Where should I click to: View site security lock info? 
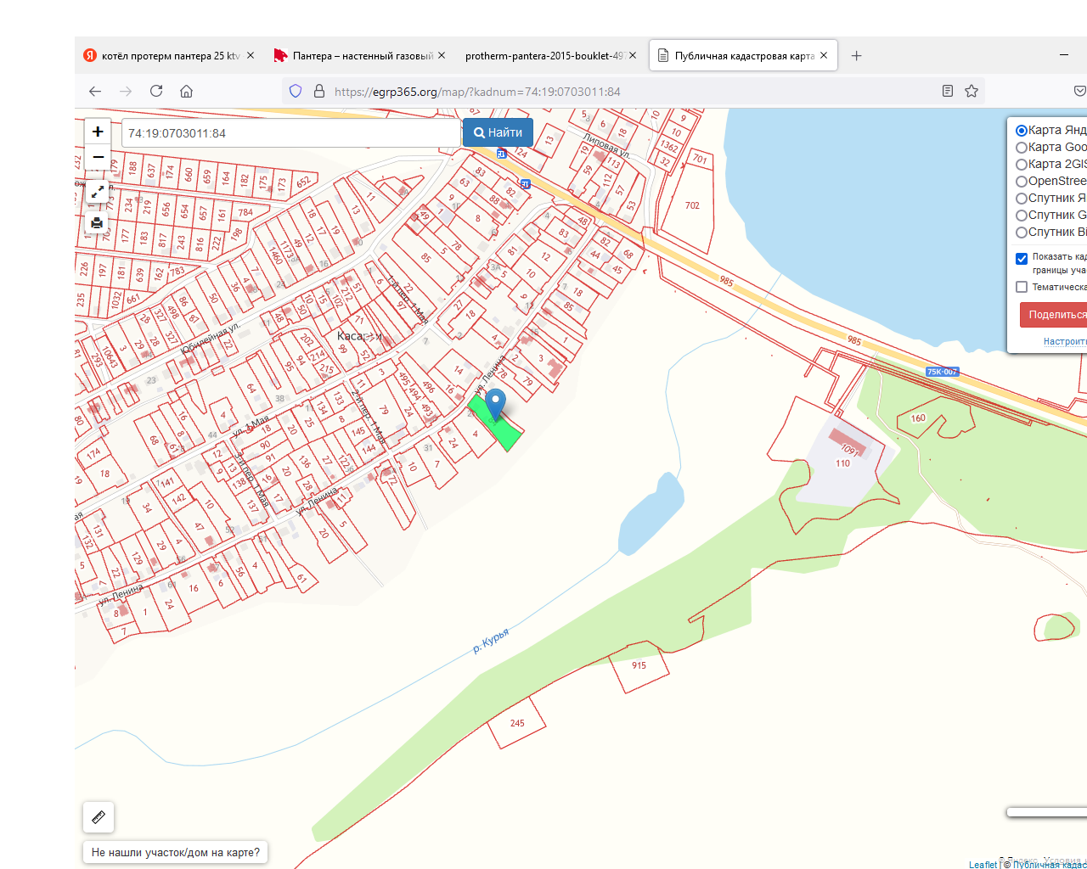point(319,91)
